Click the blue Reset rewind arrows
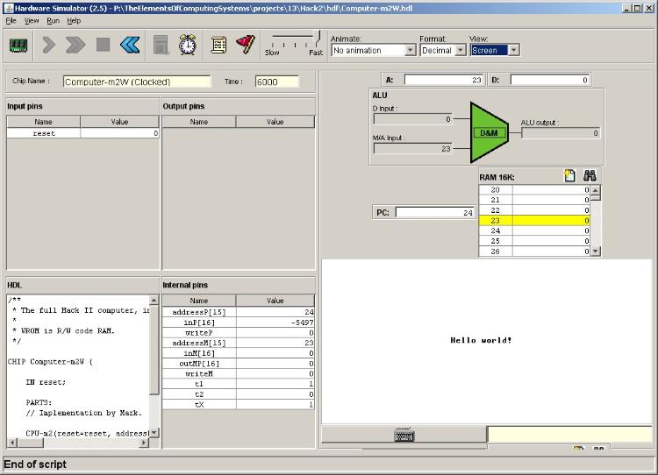658x475 pixels. coord(130,45)
